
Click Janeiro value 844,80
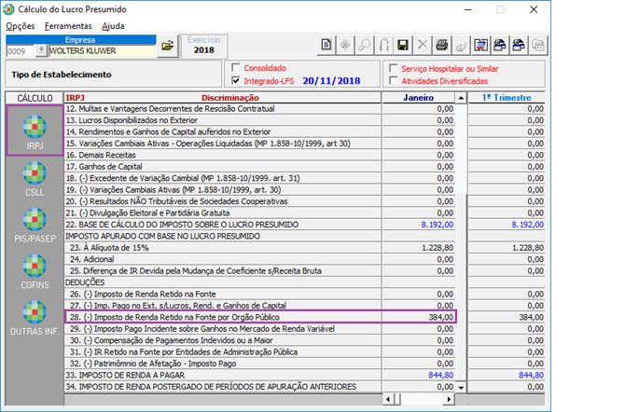click(x=440, y=375)
